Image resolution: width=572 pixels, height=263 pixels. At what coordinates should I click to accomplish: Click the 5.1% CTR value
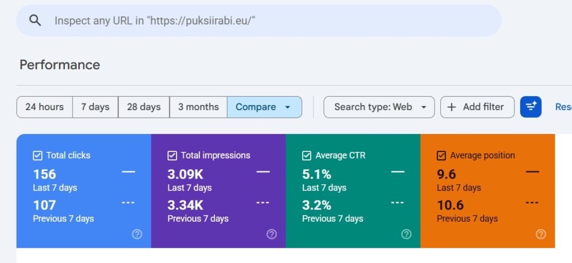point(317,174)
